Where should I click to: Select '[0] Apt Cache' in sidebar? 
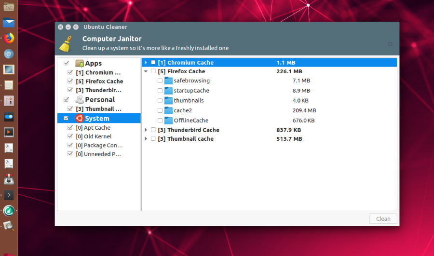click(x=93, y=128)
